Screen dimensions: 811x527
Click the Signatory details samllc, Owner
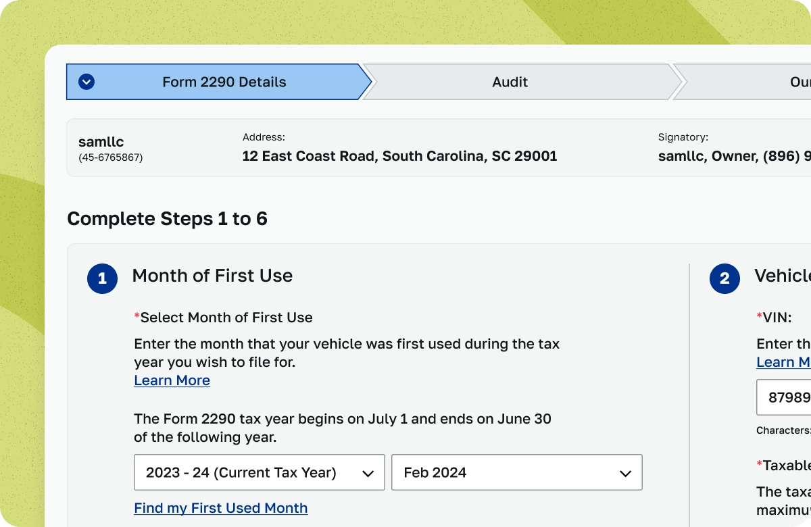(x=735, y=156)
